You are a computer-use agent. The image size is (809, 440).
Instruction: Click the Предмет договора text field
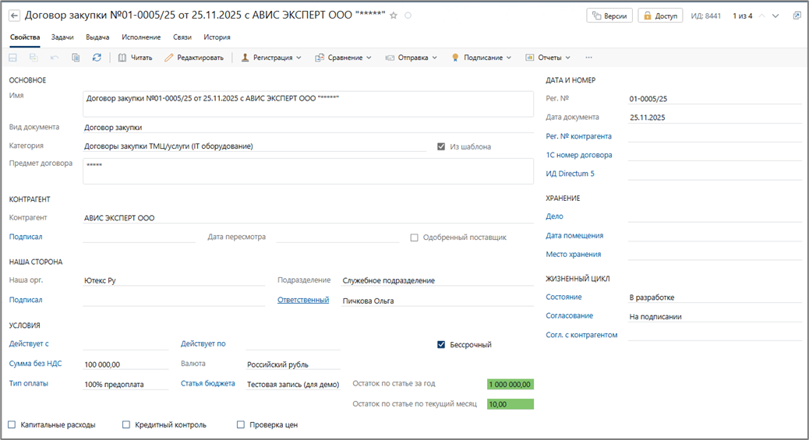tap(307, 171)
